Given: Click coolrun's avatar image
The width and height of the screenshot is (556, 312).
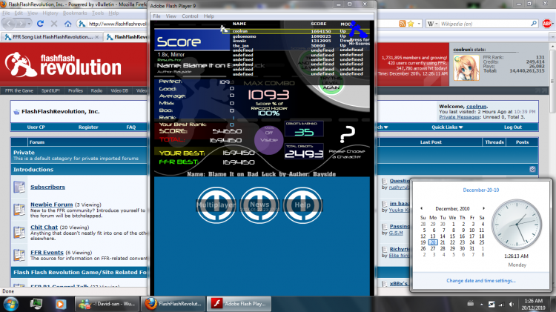Looking at the screenshot, I should (x=466, y=67).
